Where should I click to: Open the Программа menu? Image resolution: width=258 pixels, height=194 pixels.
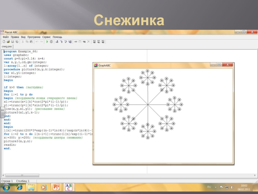click(34, 37)
